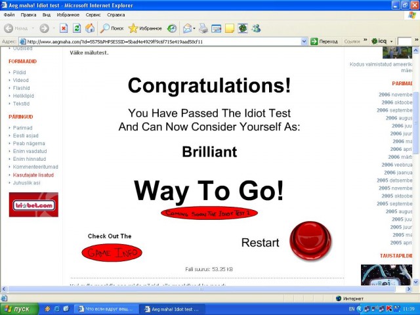Click the Aeg maha! Idiot test taskbar button
The image size is (420, 315).
click(x=173, y=309)
